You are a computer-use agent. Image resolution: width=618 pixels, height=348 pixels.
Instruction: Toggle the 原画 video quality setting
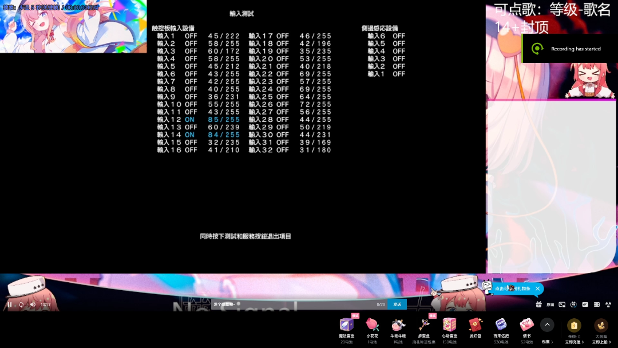click(x=550, y=304)
